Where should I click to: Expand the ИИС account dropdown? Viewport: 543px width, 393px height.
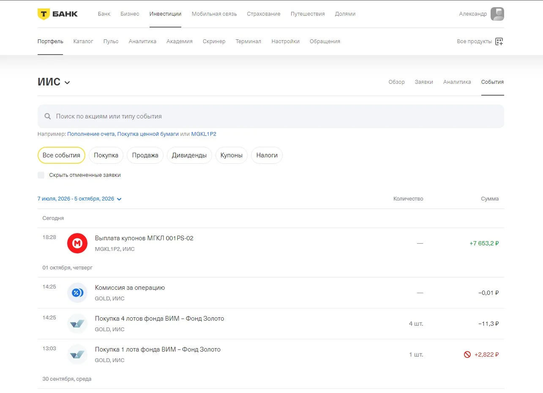54,82
